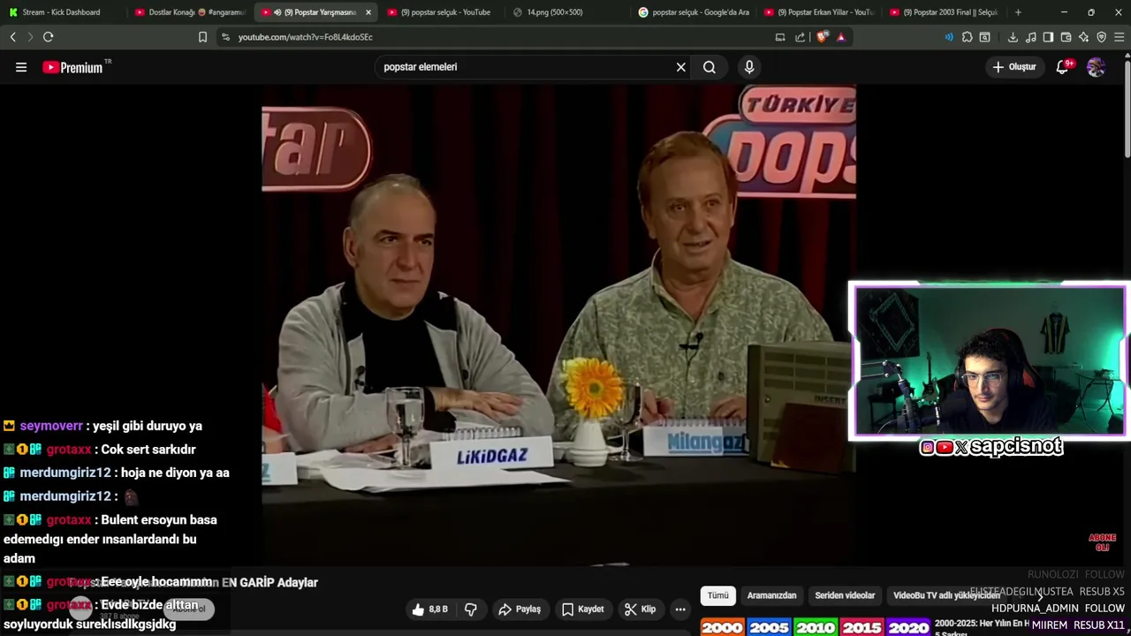
Task: Open browser downloads icon
Action: point(1013,37)
